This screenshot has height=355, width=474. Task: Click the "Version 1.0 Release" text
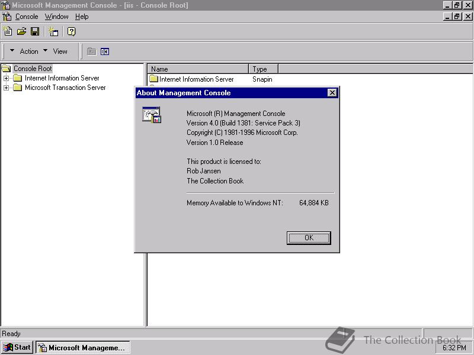215,143
